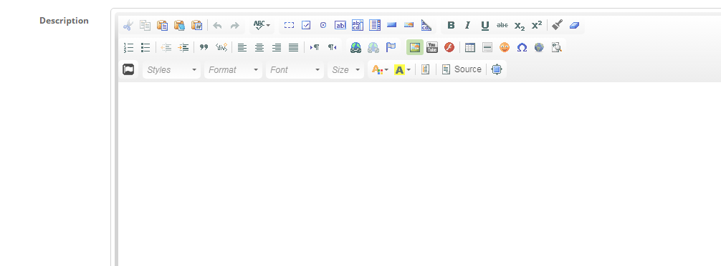721x266 pixels.
Task: Insert a checkbox form element
Action: click(x=306, y=25)
